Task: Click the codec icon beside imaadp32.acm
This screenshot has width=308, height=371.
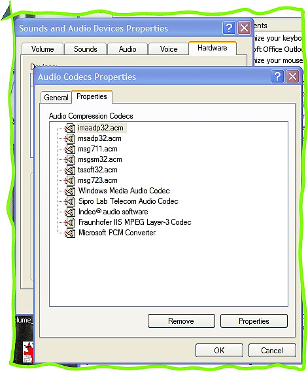Action: (70, 128)
